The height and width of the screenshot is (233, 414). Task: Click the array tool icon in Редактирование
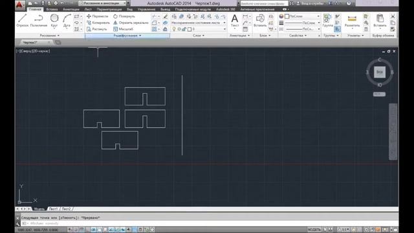154,29
